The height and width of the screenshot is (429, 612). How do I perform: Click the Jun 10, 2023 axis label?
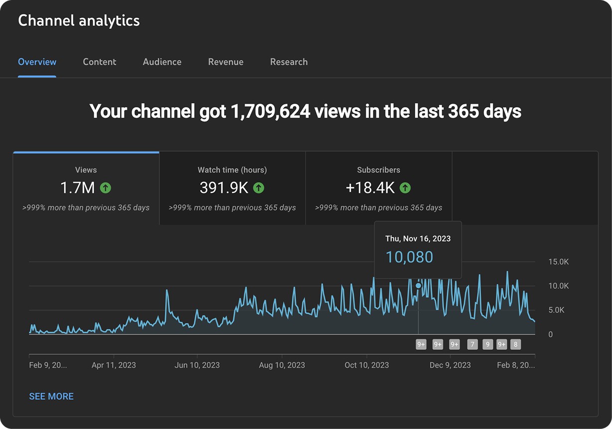pos(197,365)
